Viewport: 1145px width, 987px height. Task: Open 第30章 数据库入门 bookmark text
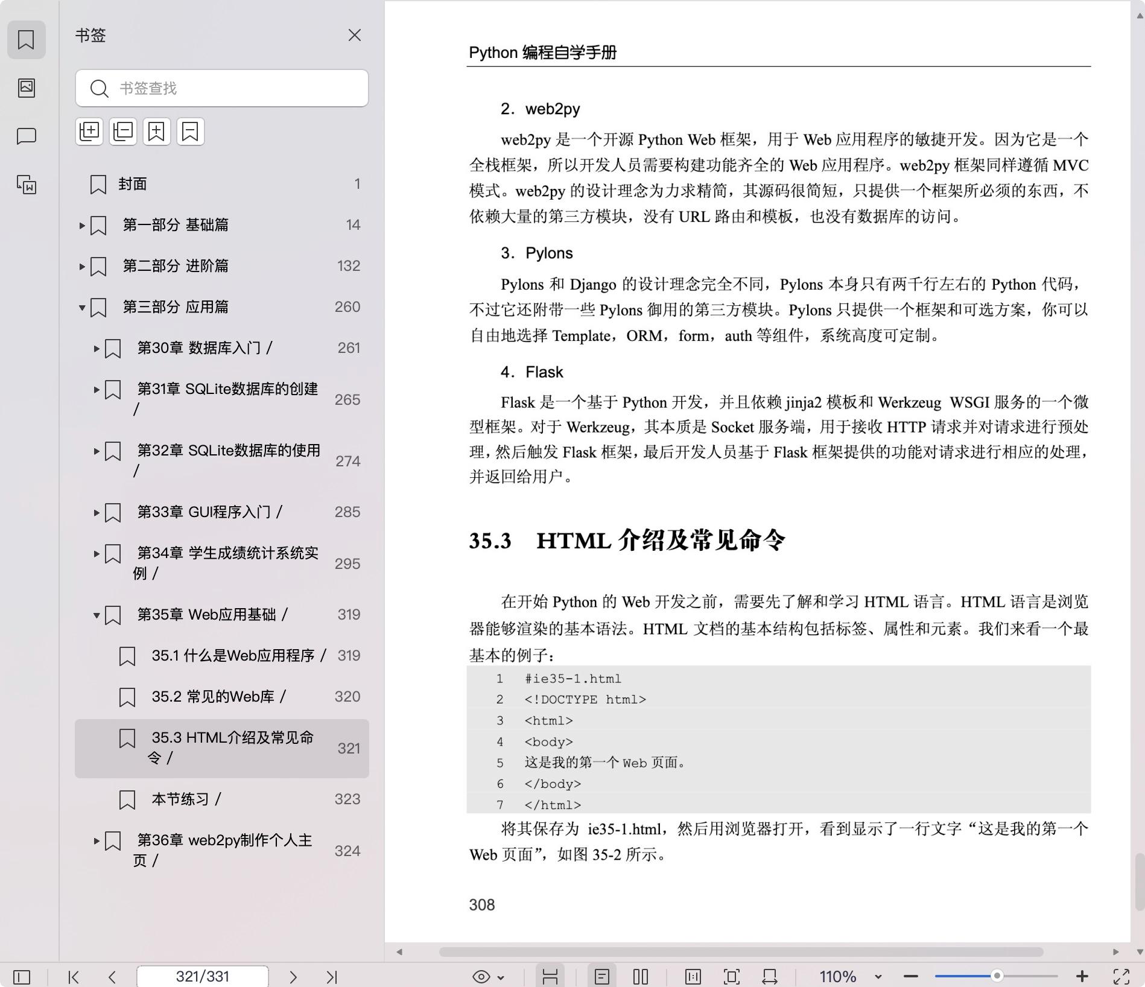point(205,348)
